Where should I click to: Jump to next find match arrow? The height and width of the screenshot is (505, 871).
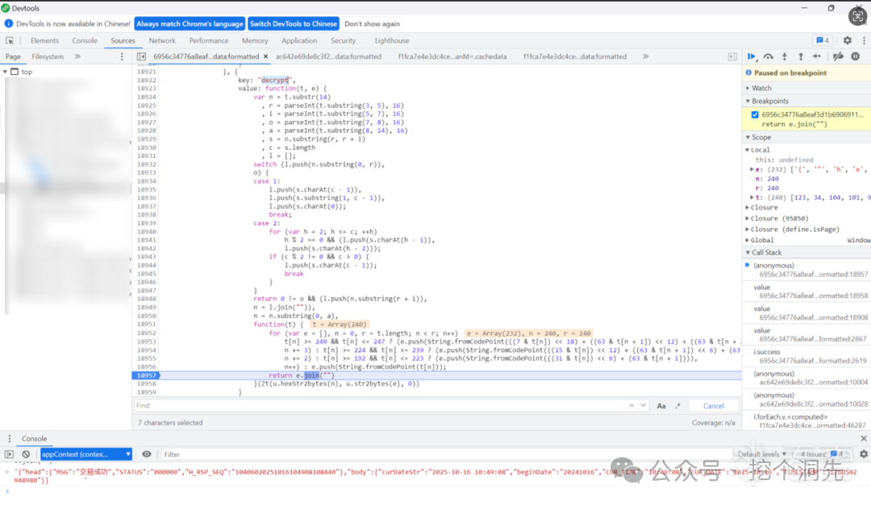pos(644,406)
